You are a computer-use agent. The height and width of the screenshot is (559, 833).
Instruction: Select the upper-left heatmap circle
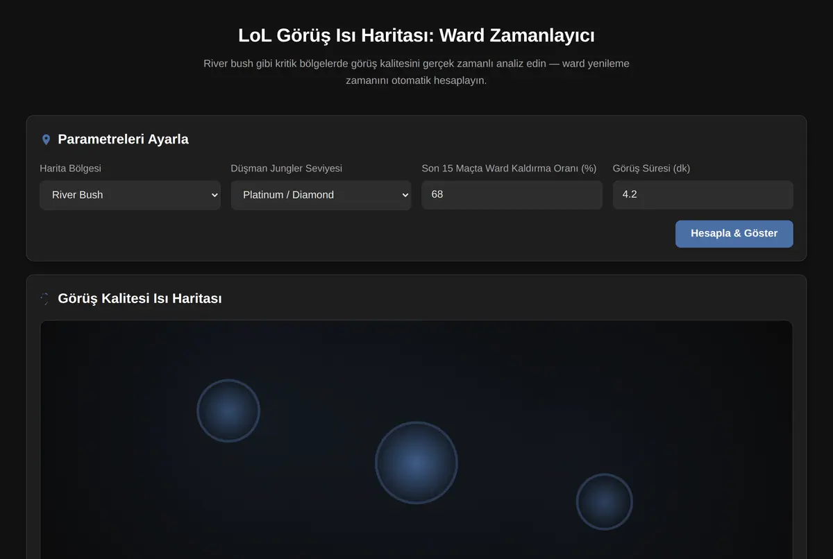click(x=228, y=411)
